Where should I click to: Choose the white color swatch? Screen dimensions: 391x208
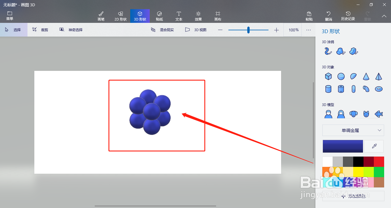point(327,162)
